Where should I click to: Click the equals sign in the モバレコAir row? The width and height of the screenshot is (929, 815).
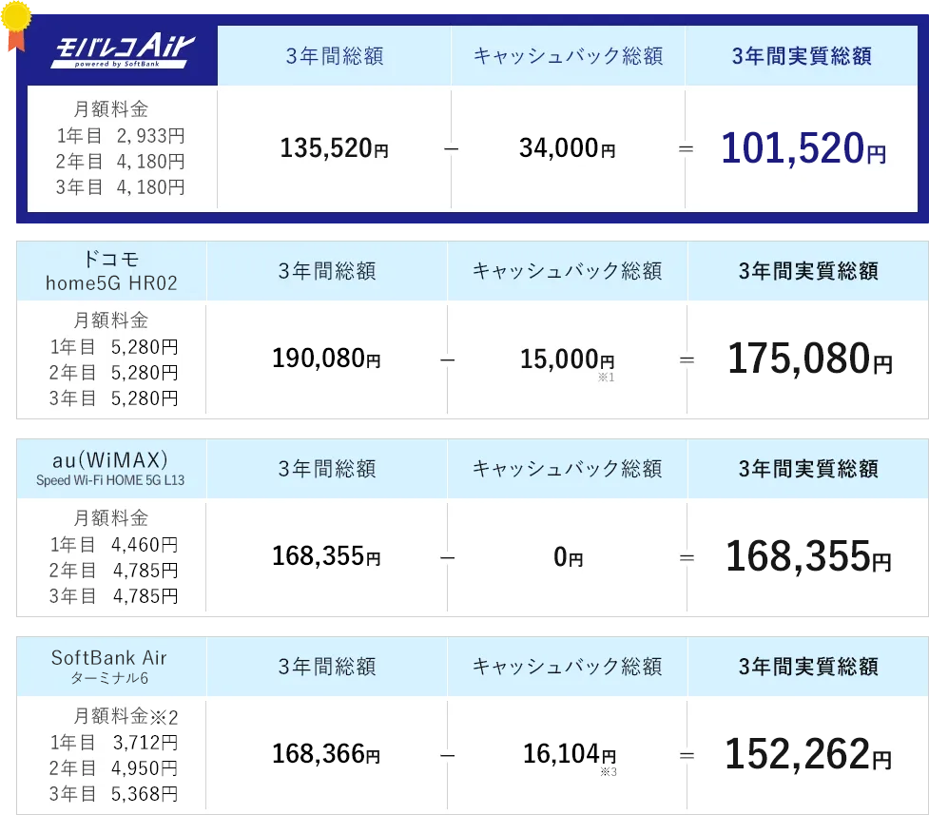[x=686, y=149]
